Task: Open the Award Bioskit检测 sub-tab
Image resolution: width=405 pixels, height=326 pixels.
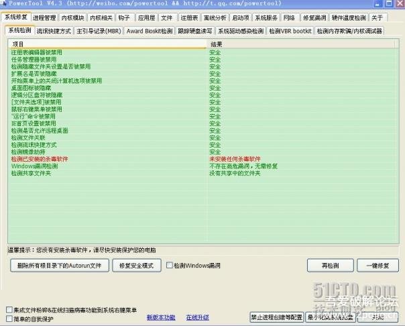Action: point(150,31)
